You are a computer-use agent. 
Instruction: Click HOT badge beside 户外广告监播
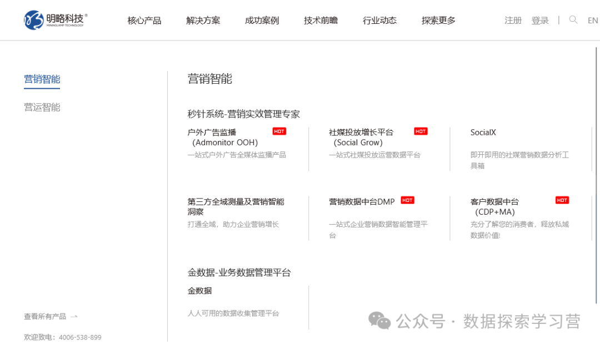click(x=279, y=131)
